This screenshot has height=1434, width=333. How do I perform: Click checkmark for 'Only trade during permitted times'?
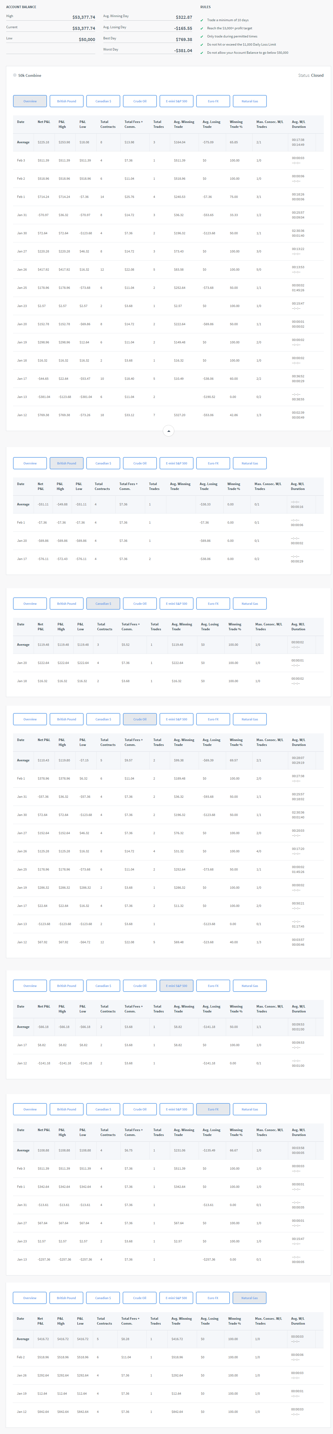pyautogui.click(x=202, y=36)
